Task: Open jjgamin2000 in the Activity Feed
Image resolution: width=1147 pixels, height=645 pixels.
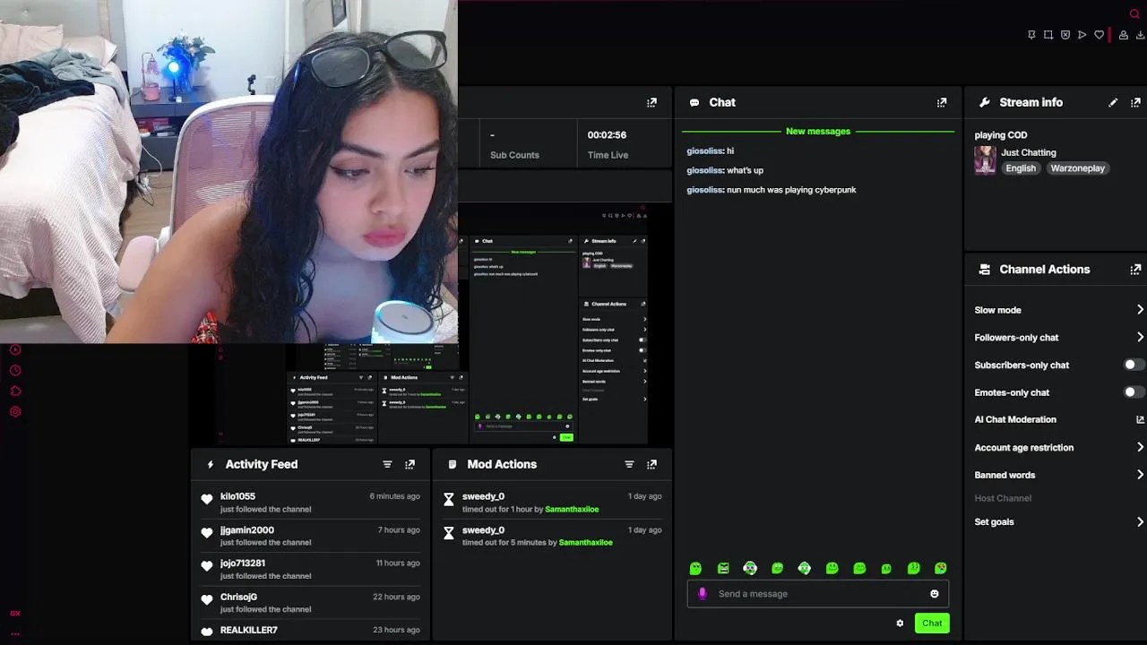Action: 247,530
